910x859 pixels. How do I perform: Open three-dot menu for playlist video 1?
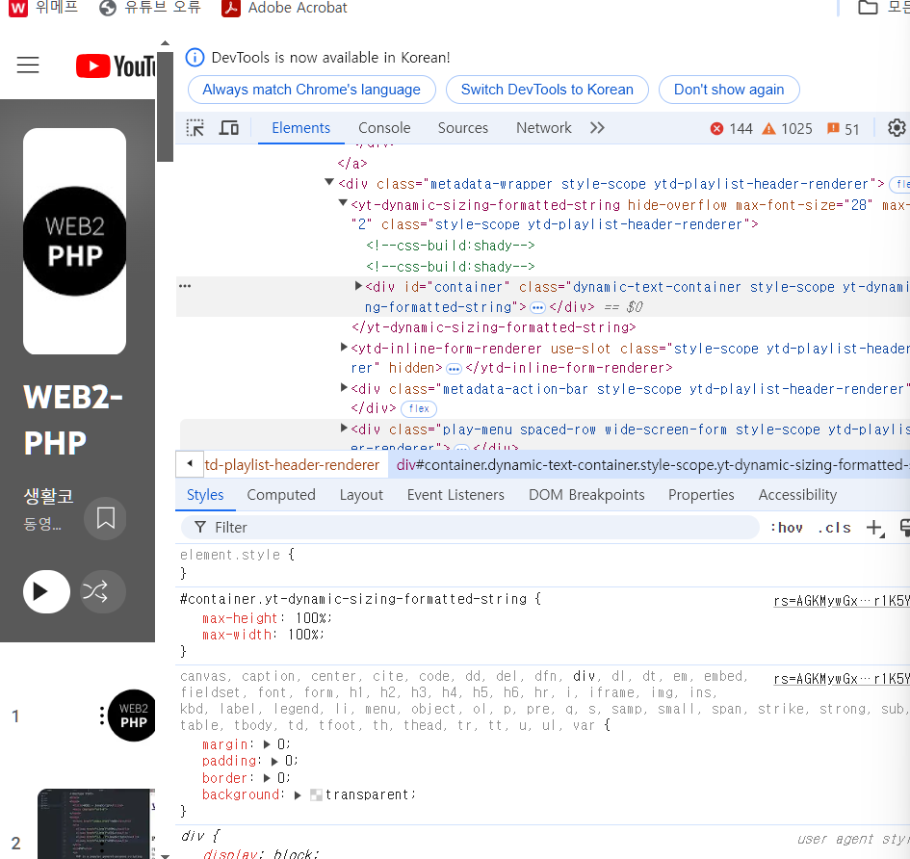click(x=102, y=716)
